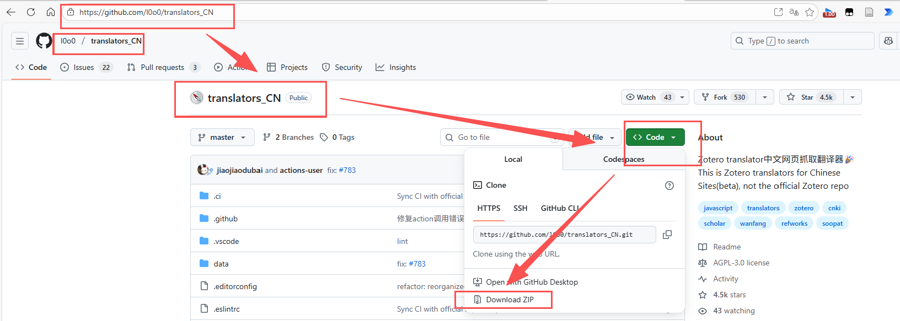This screenshot has height=321, width=900.
Task: Open the .editorconfig file
Action: click(x=235, y=286)
